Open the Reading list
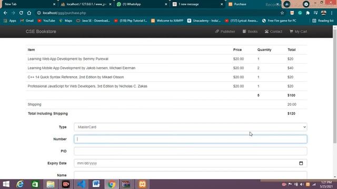Image resolution: width=337 pixels, height=189 pixels. [x=323, y=21]
